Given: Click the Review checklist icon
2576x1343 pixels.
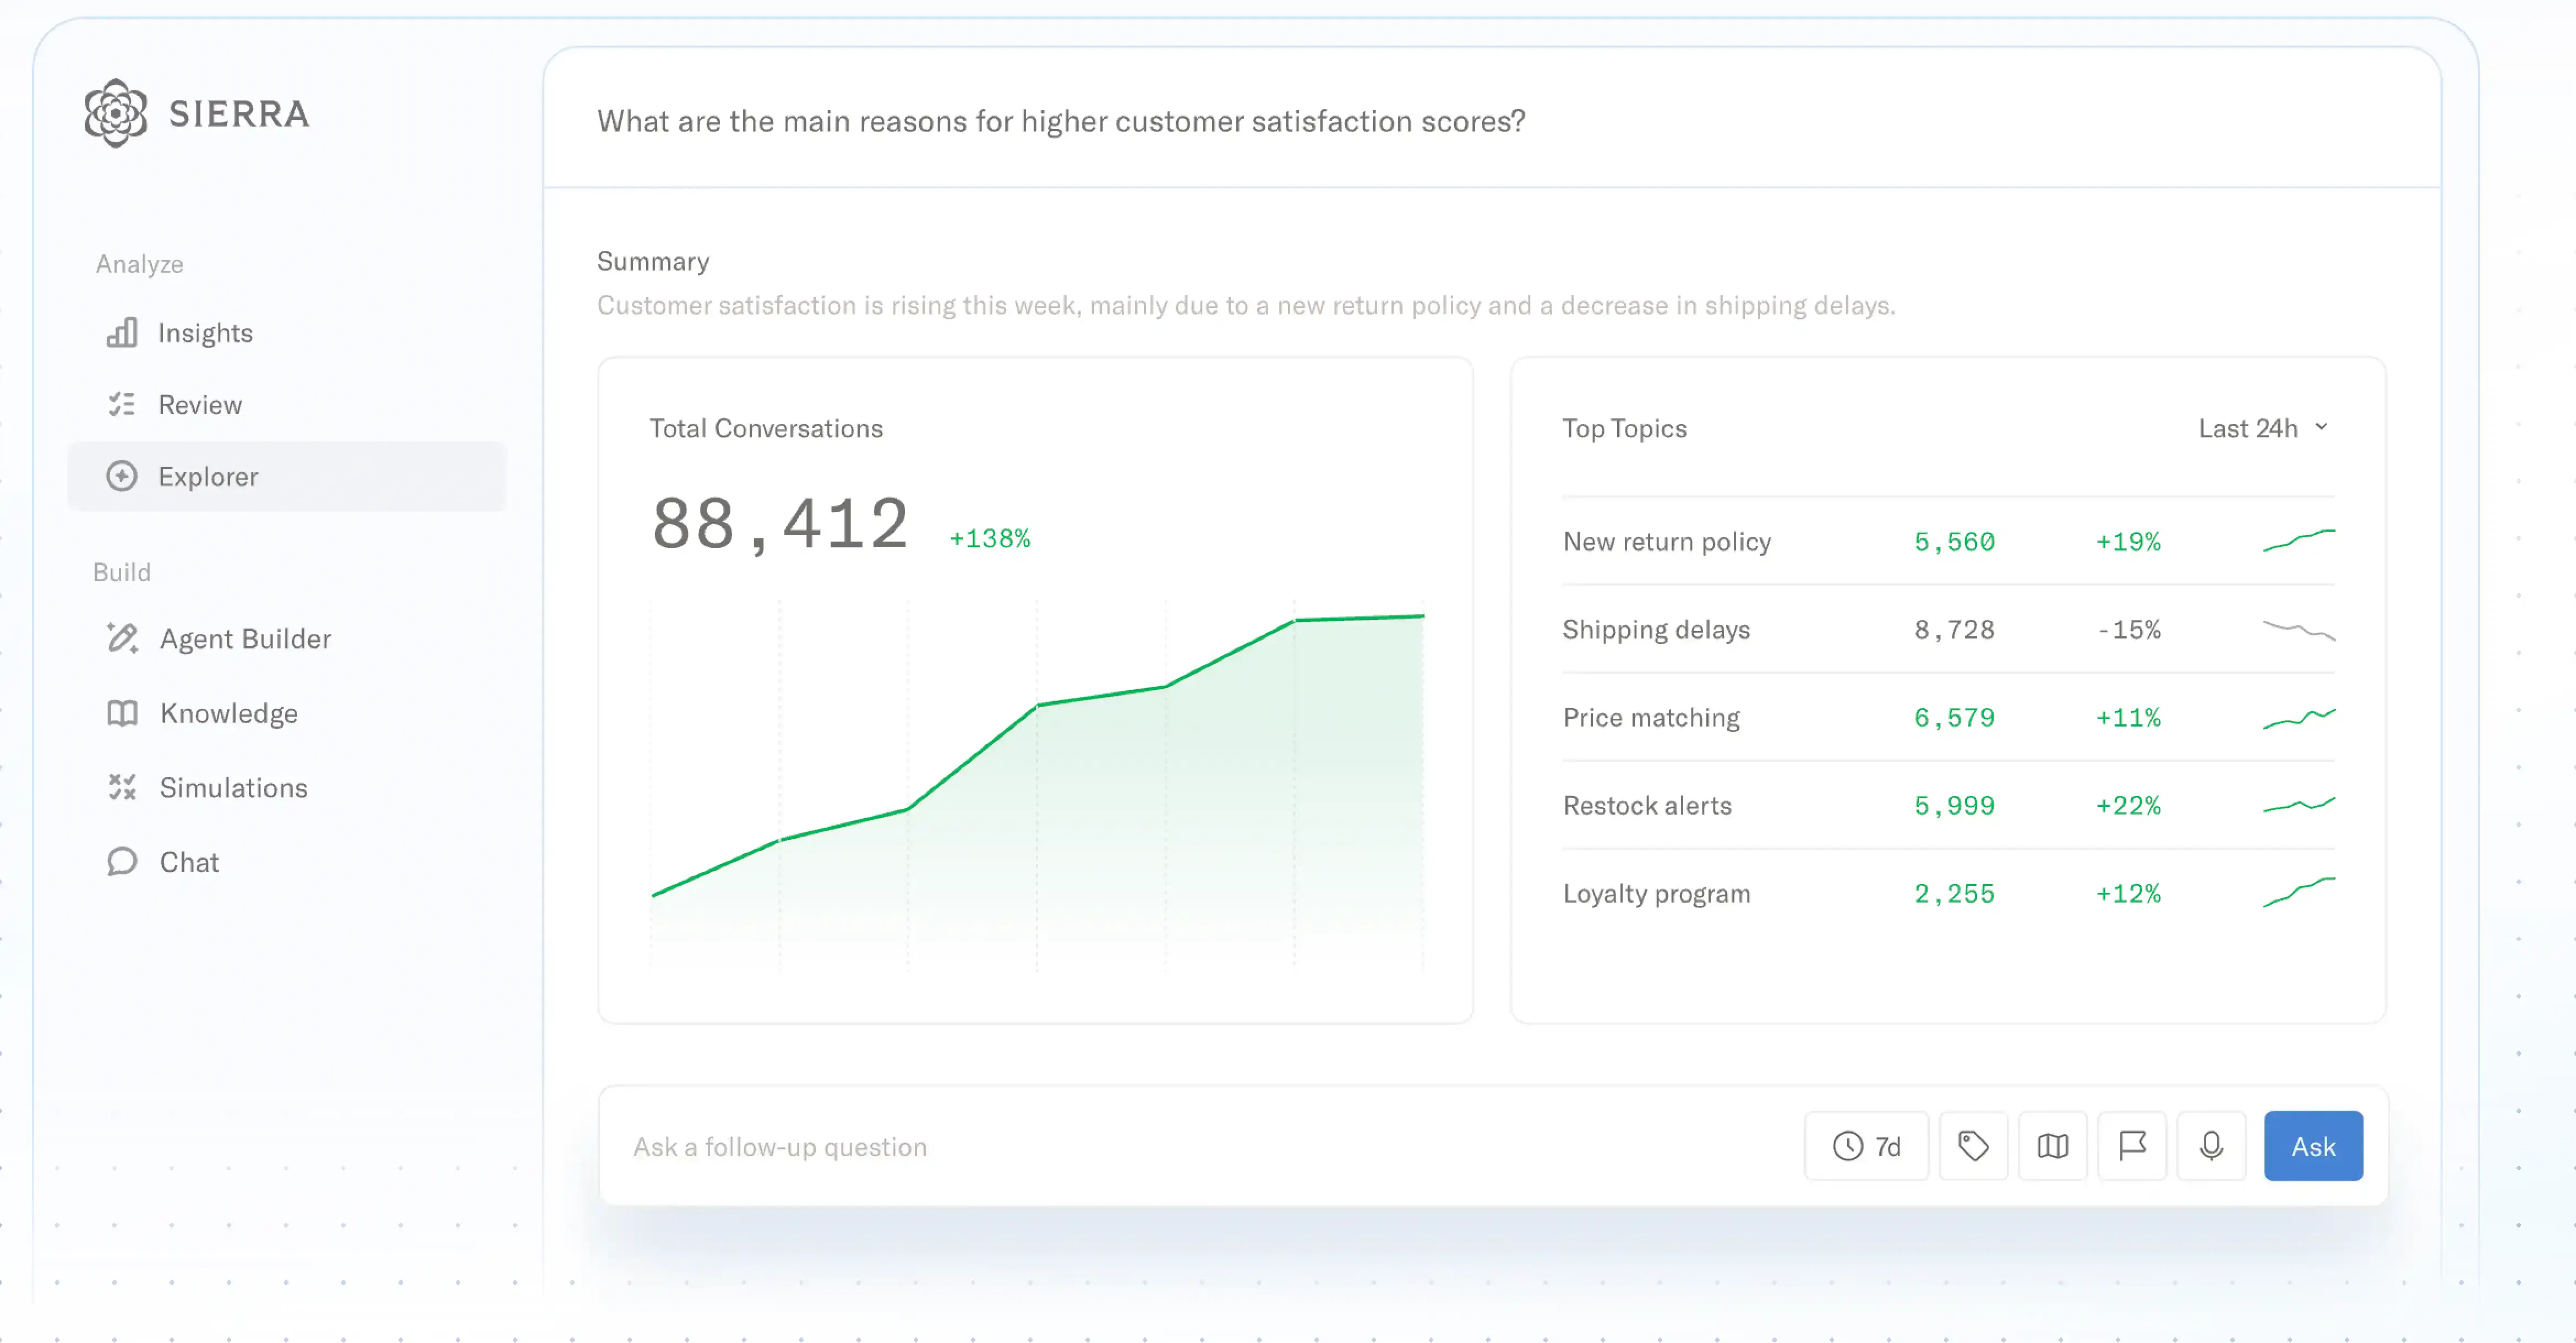Looking at the screenshot, I should pos(122,404).
